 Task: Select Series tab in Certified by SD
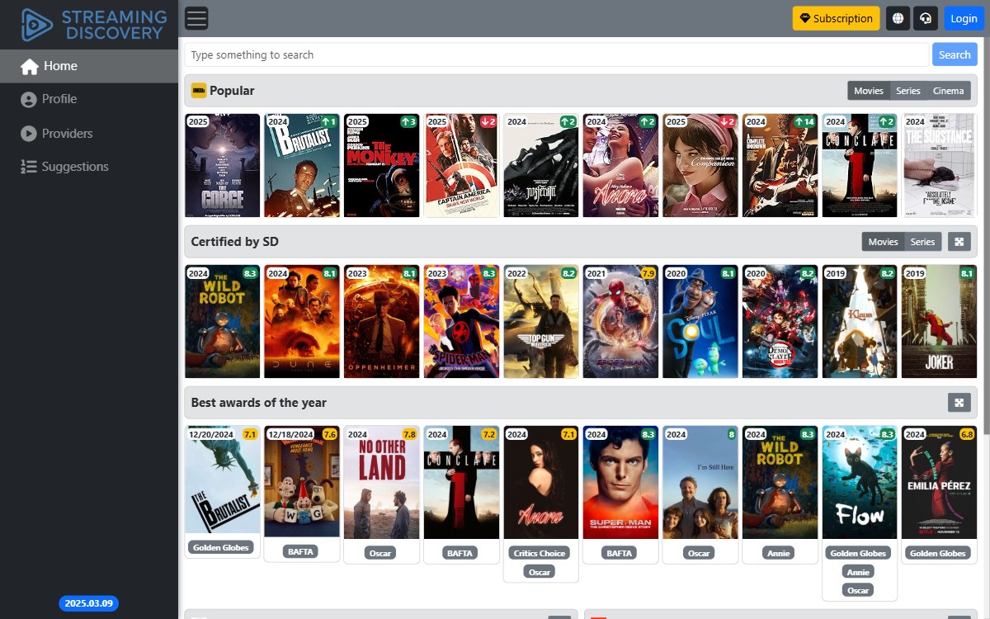click(923, 242)
